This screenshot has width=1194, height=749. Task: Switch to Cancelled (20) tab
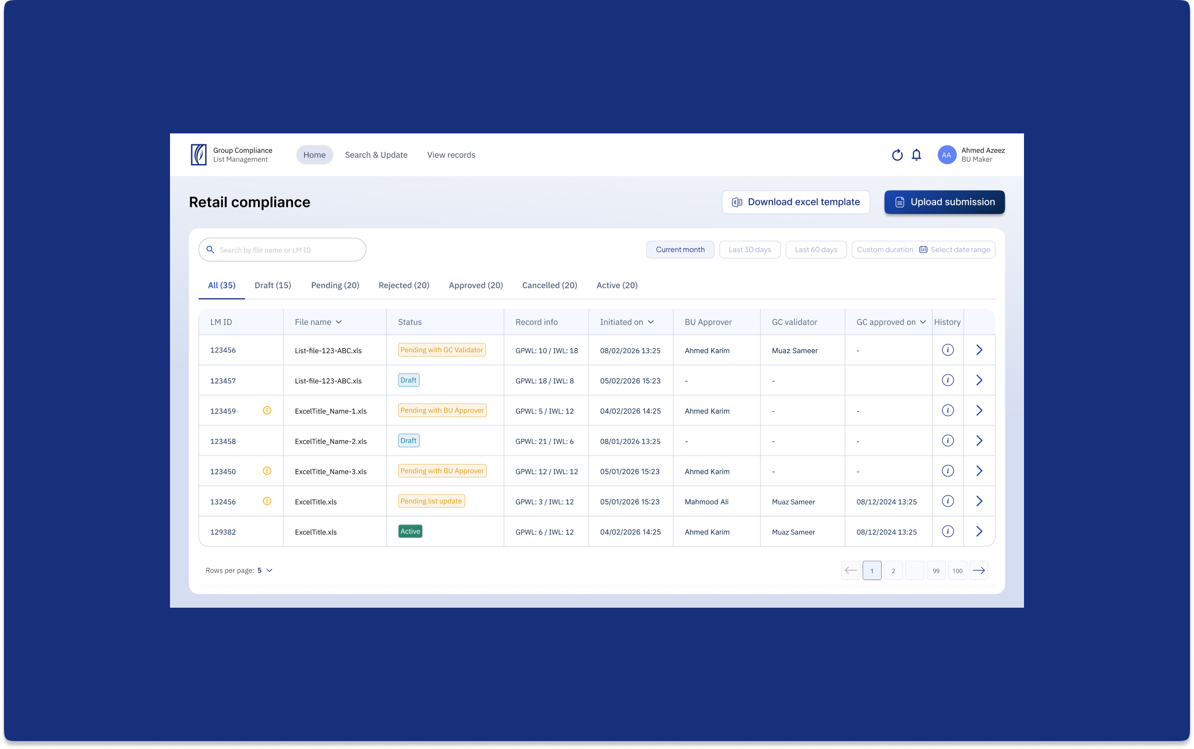pyautogui.click(x=550, y=286)
